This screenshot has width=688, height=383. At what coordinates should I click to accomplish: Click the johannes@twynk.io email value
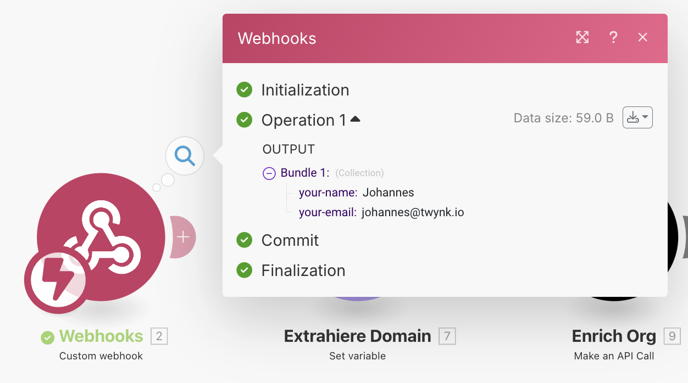412,212
